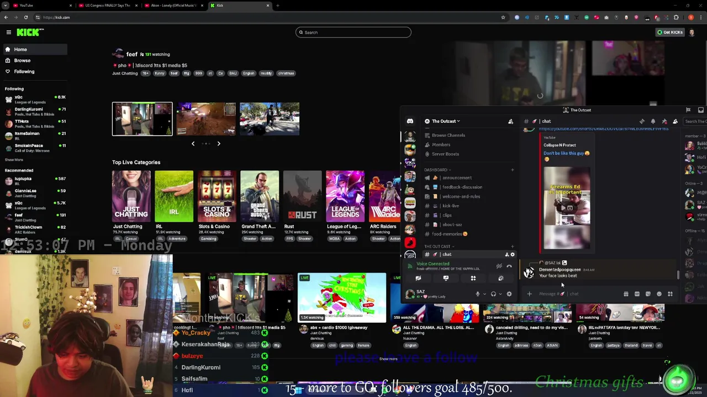Toggle the Discord microphone mute
707x397 pixels.
(478, 294)
